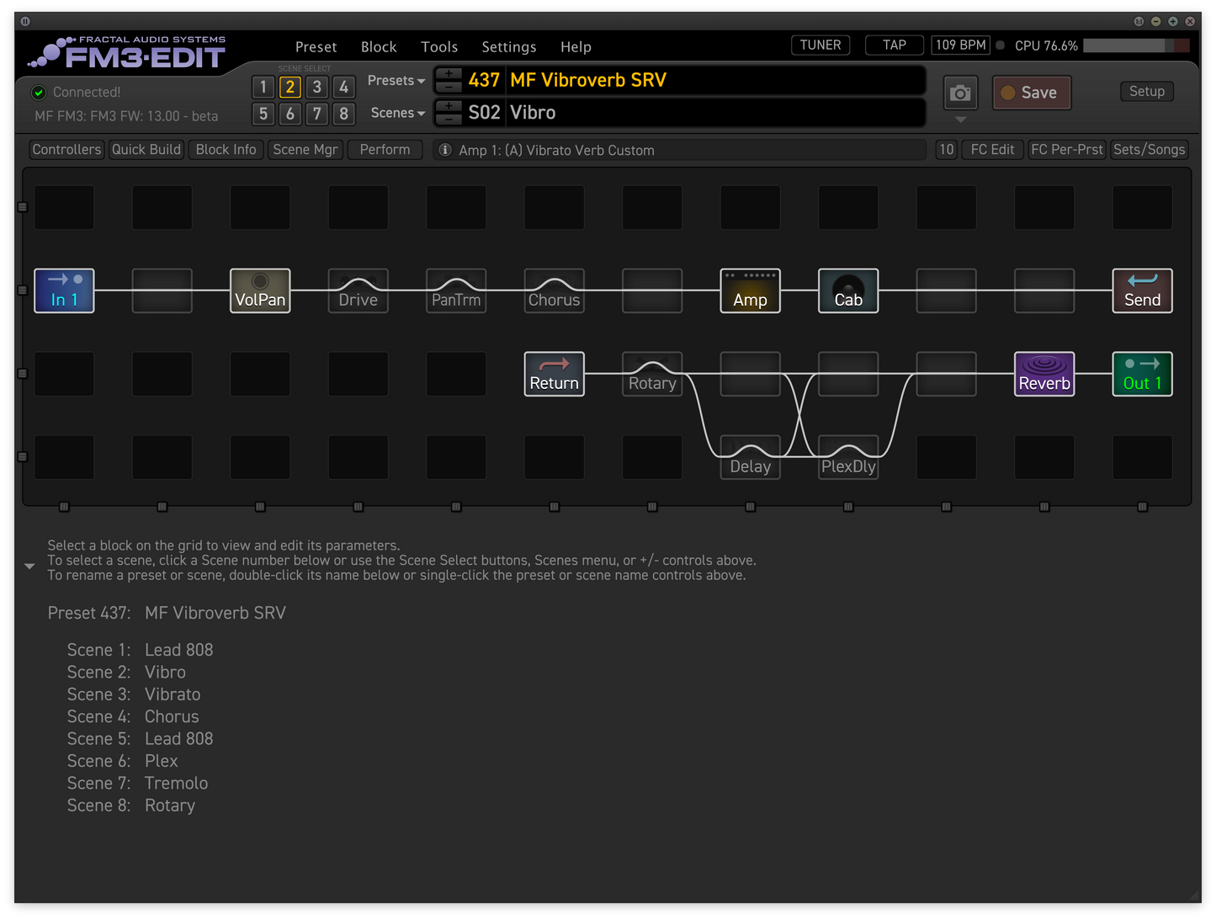Select the Return block
Image resolution: width=1216 pixels, height=920 pixels.
point(554,374)
